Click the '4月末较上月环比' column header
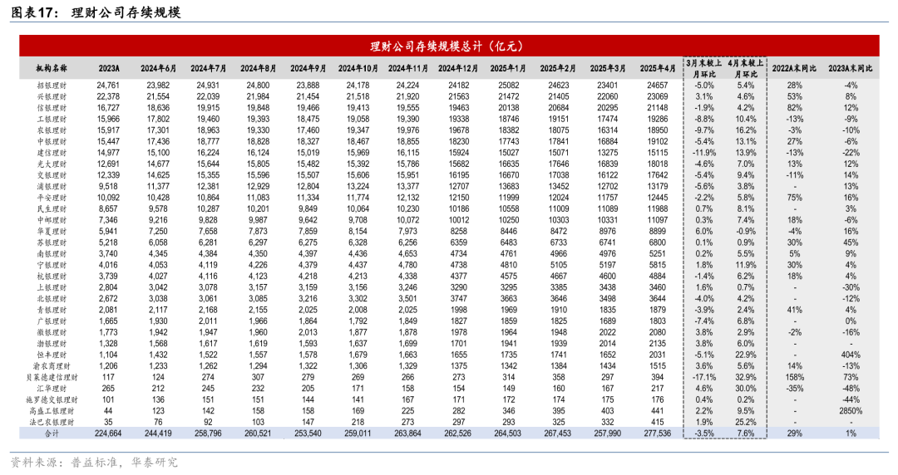Image resolution: width=898 pixels, height=475 pixels. [746, 68]
